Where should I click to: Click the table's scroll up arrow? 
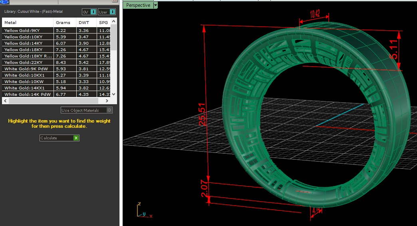(x=114, y=21)
